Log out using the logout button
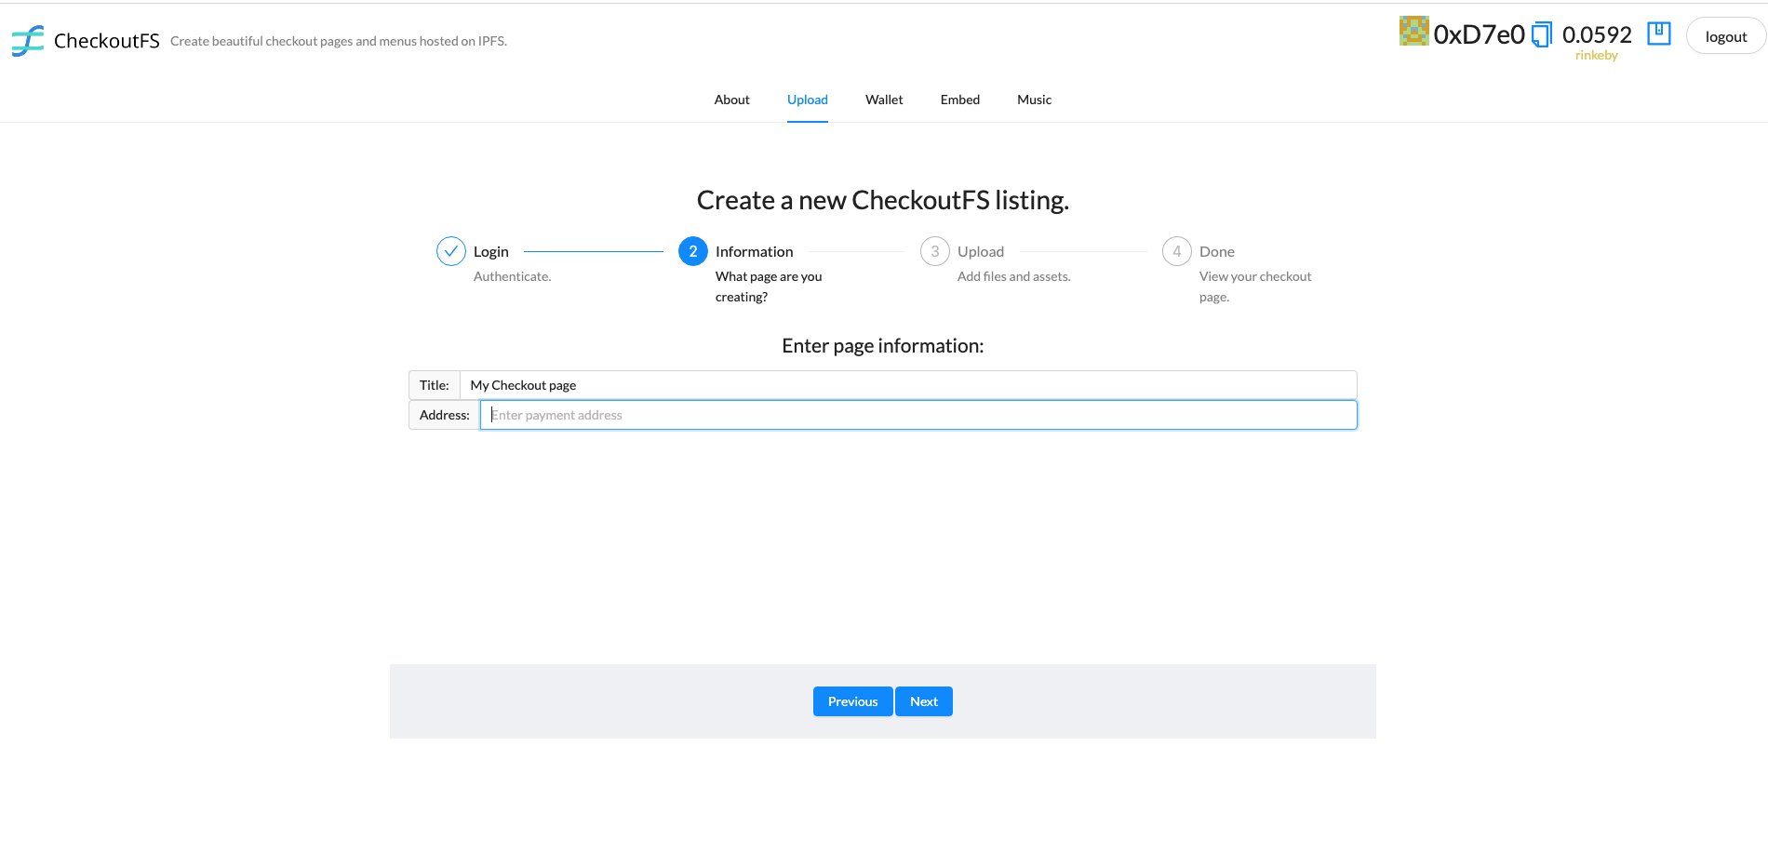This screenshot has width=1768, height=853. (x=1726, y=36)
